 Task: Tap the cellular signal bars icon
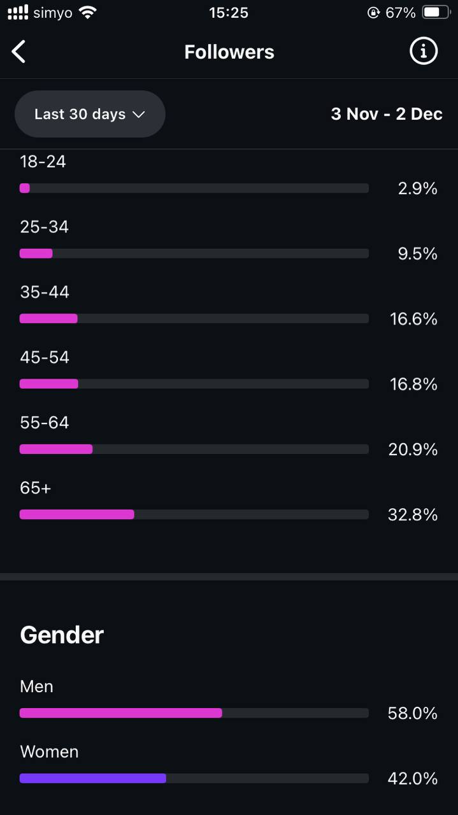tap(18, 12)
